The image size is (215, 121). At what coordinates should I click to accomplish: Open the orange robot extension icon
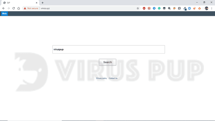pyautogui.click(x=200, y=8)
